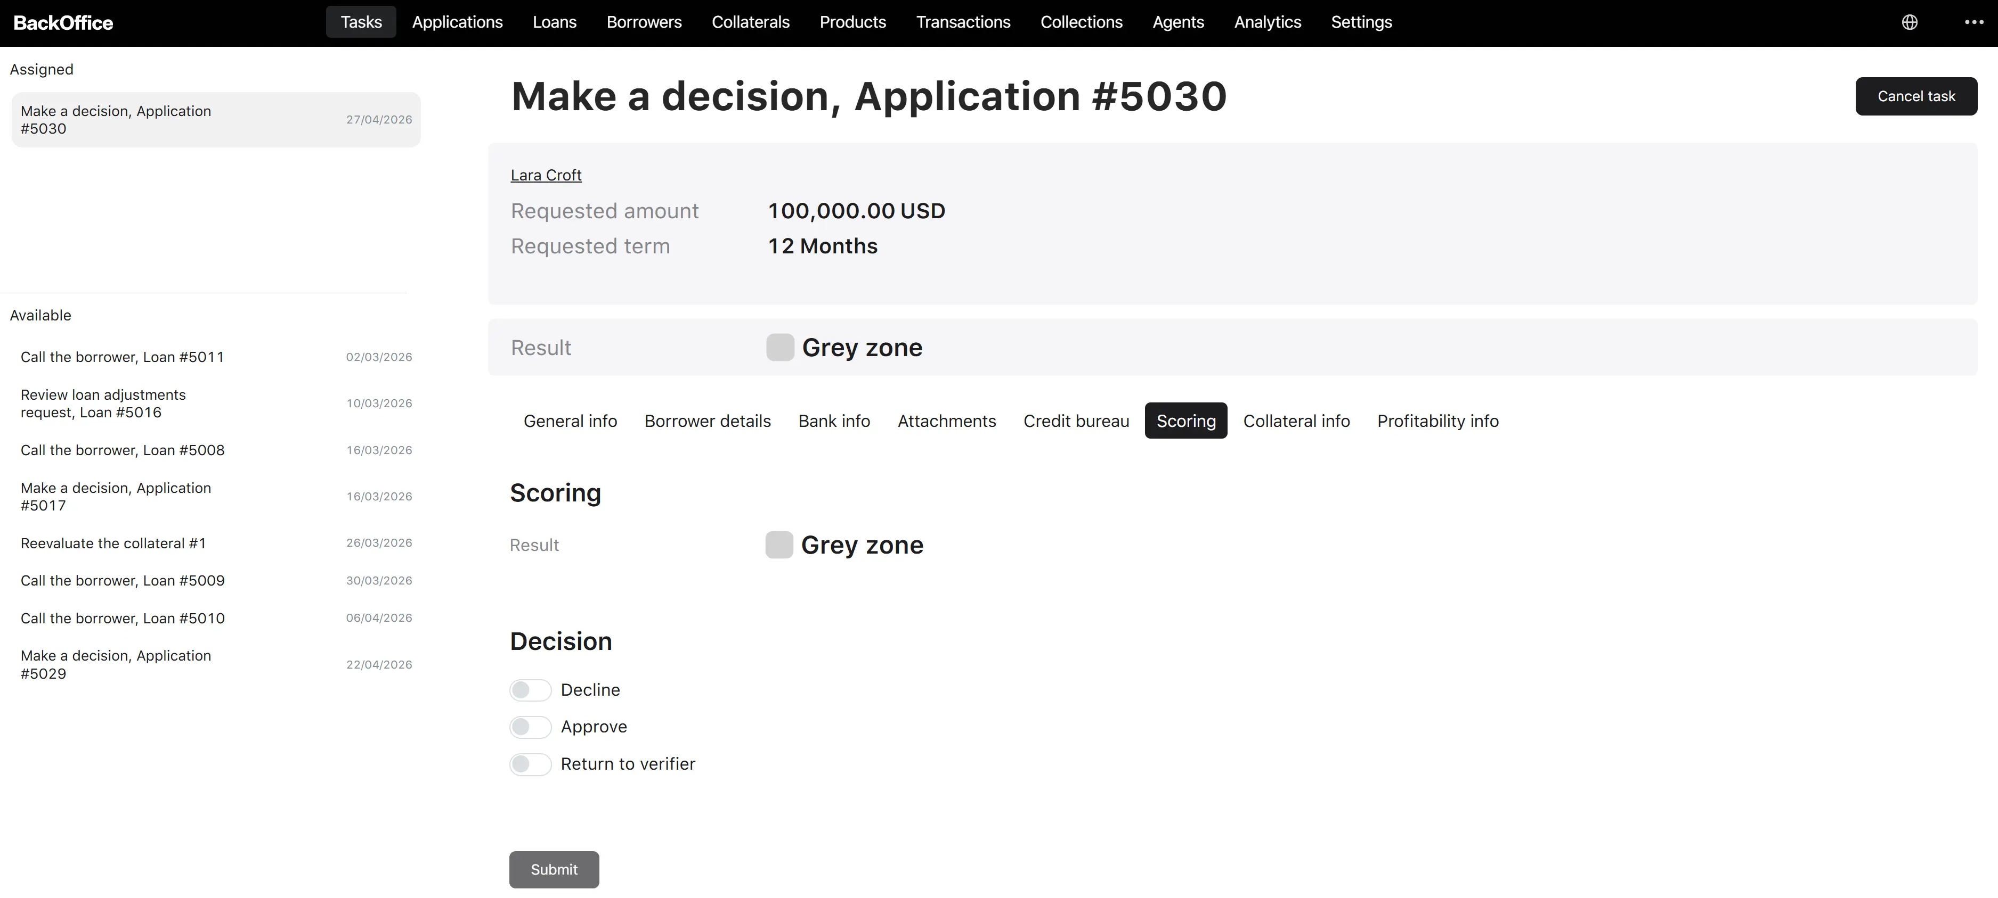The height and width of the screenshot is (898, 1998).
Task: Open Make a decision, Application #5017
Action: click(x=216, y=497)
